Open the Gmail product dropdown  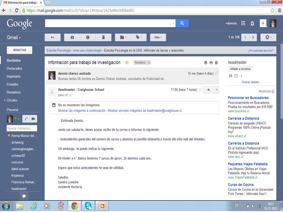14,37
